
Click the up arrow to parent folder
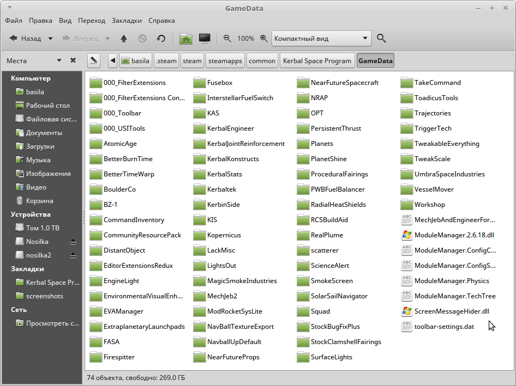pos(124,39)
